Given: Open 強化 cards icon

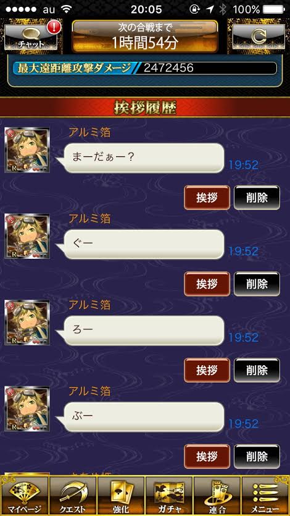Looking at the screenshot, I should 120,496.
